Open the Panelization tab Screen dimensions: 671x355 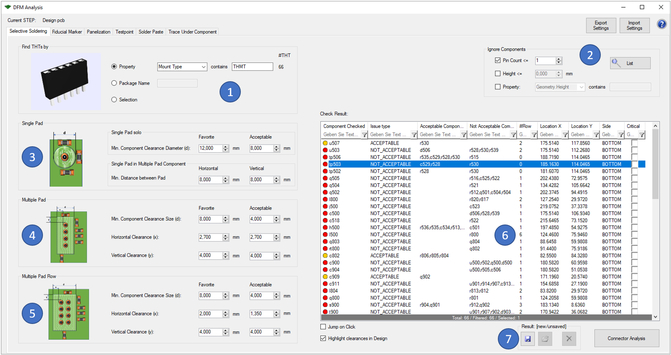point(99,32)
